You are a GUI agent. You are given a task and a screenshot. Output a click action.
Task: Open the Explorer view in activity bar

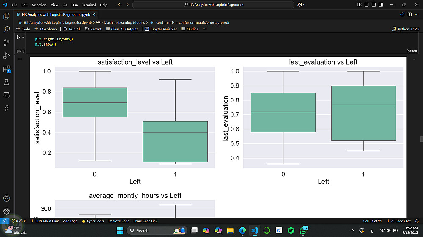click(x=6, y=16)
